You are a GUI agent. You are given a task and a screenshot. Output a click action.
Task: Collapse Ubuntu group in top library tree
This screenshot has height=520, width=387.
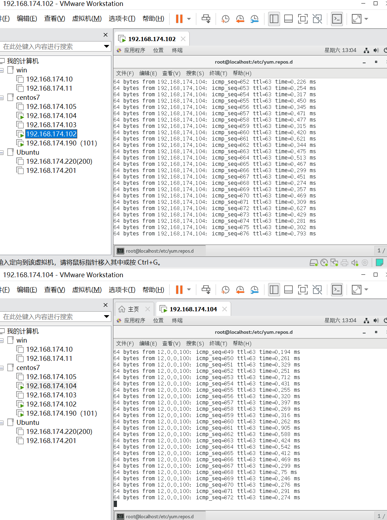click(x=2, y=152)
